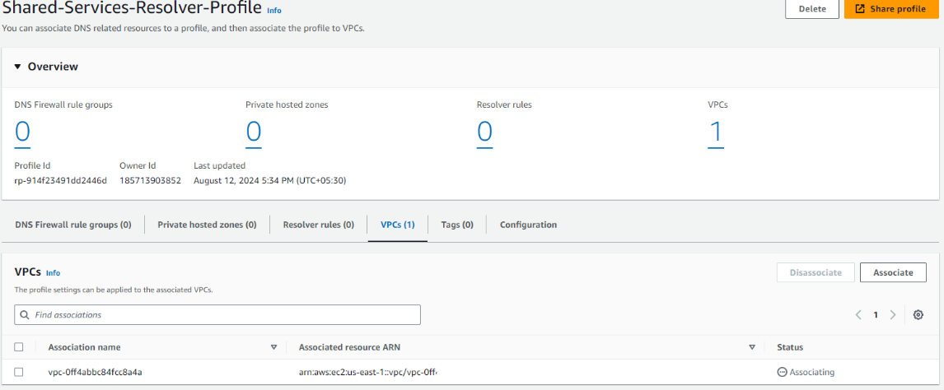Open Info link next to profile title
The width and height of the screenshot is (944, 390).
[274, 11]
